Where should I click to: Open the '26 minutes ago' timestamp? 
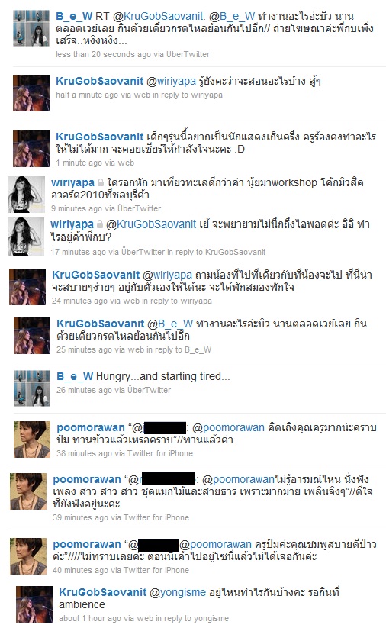click(84, 390)
